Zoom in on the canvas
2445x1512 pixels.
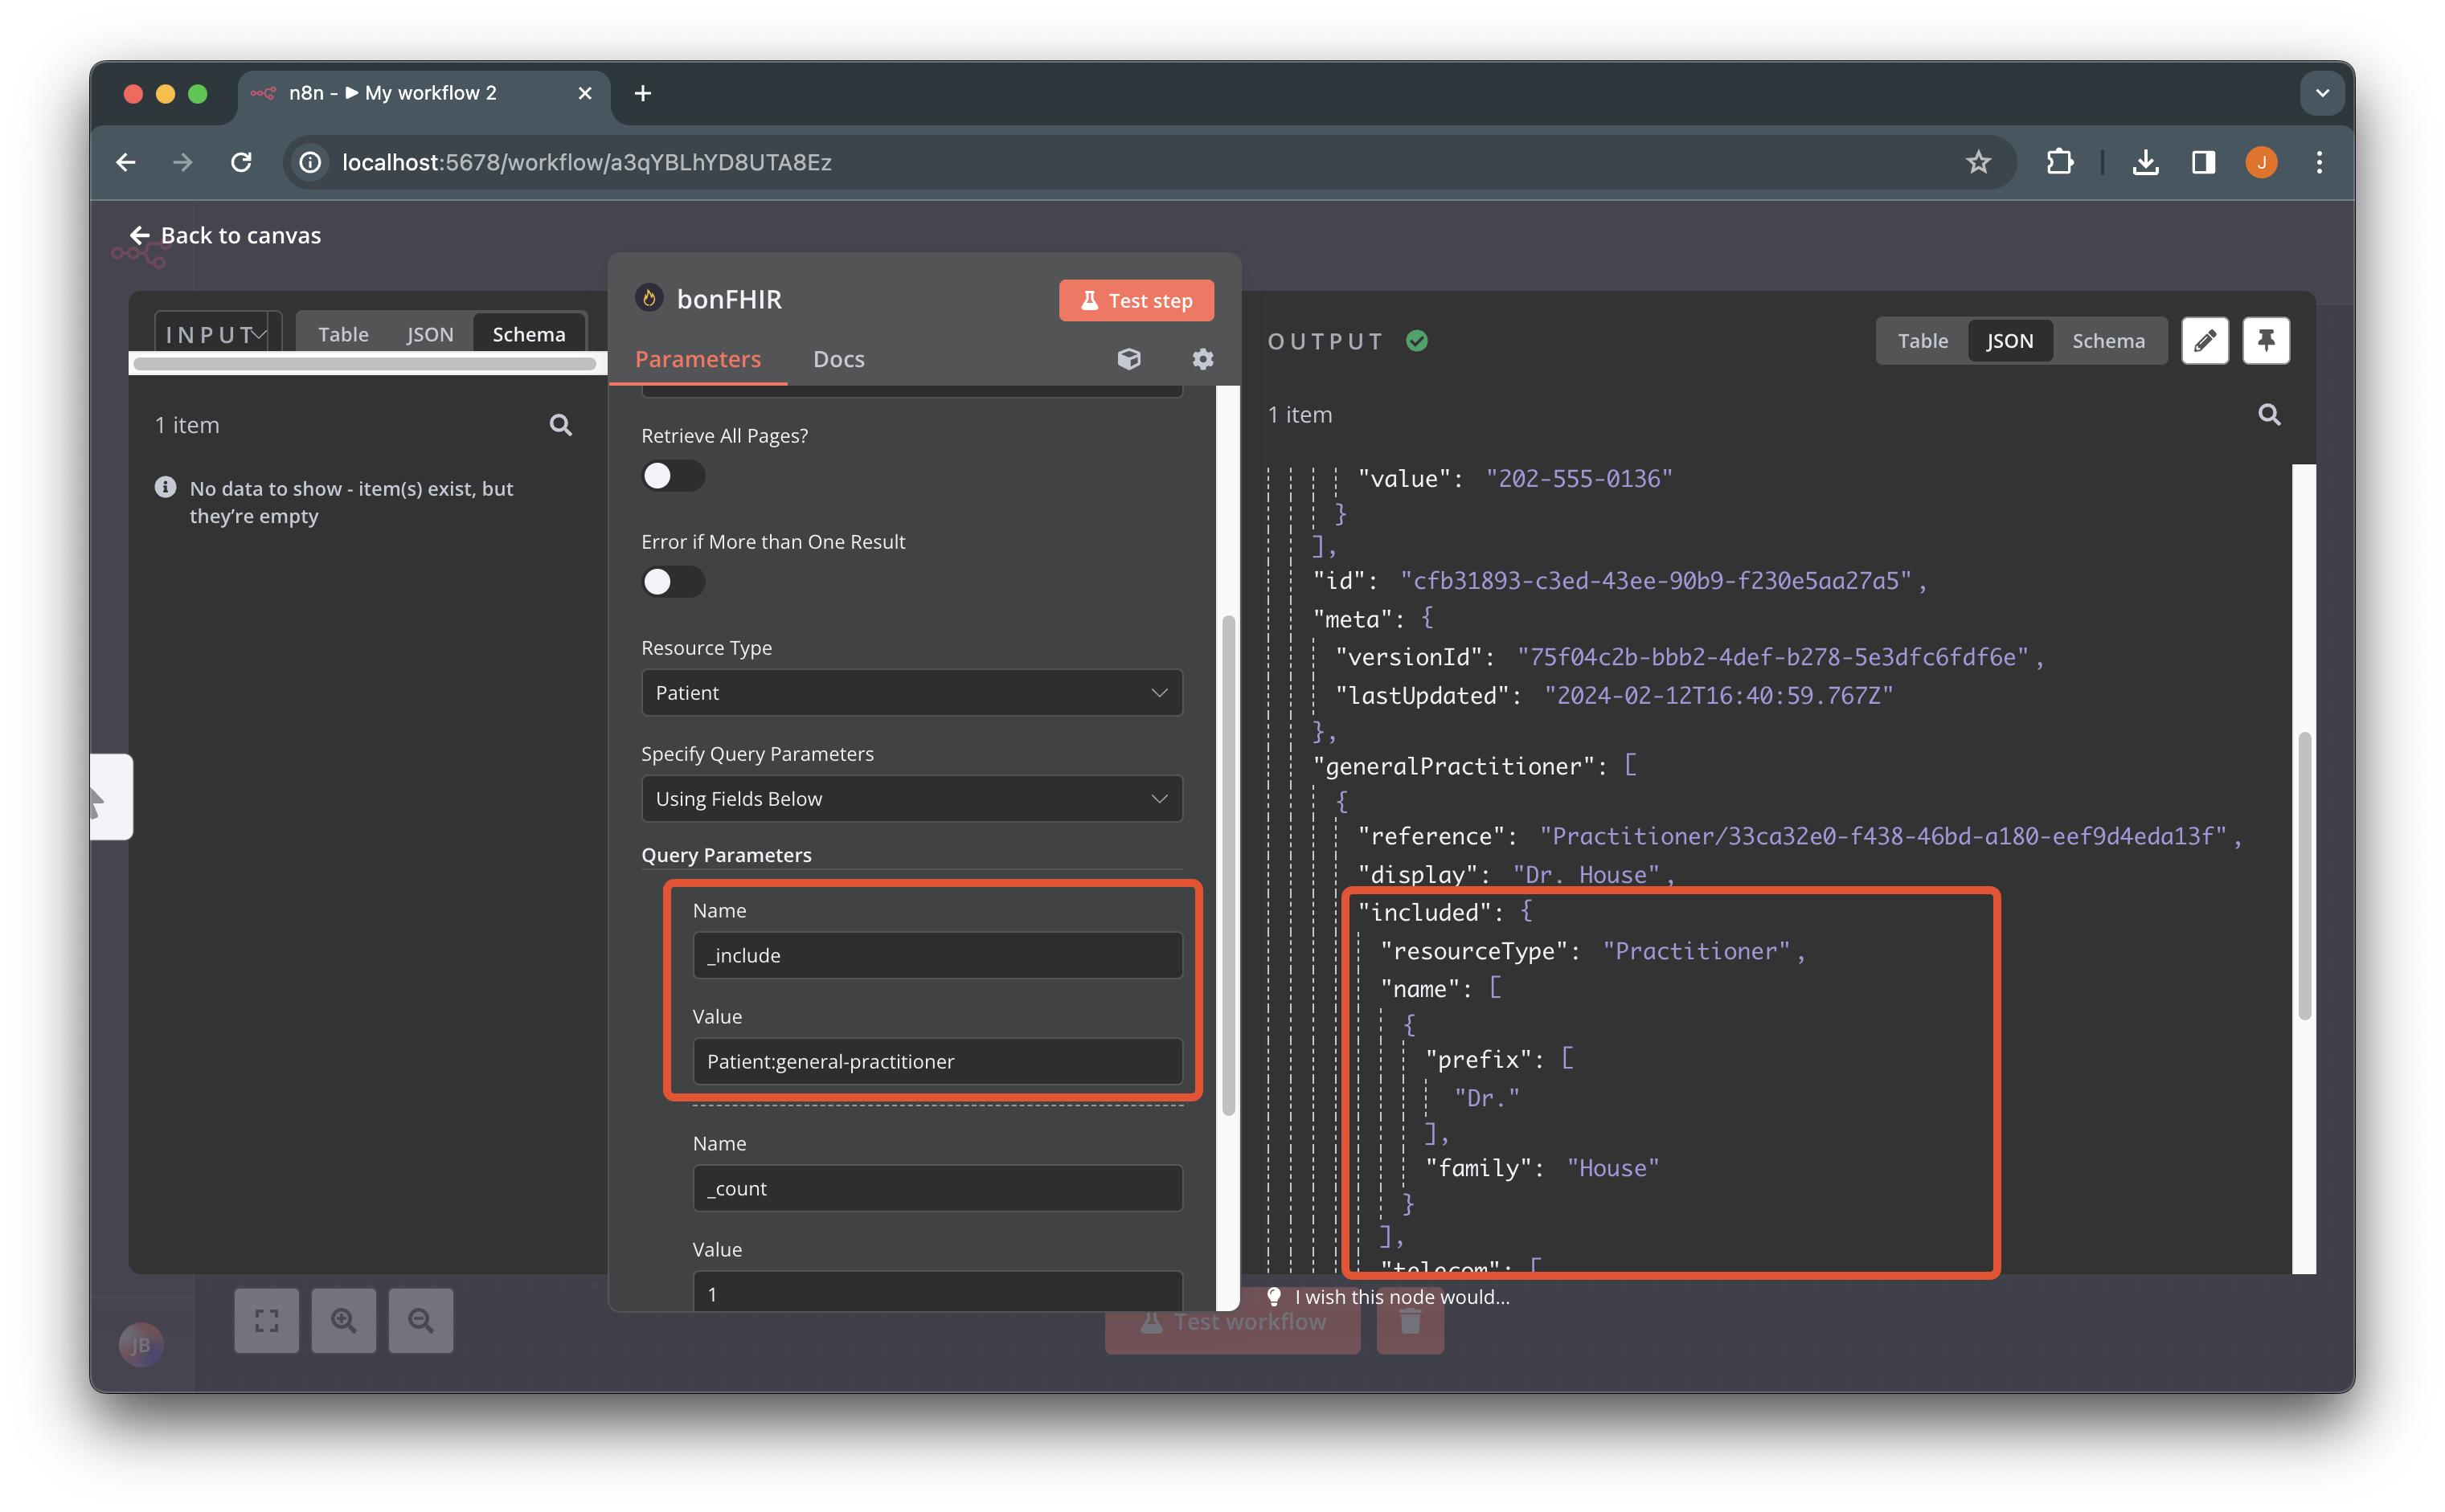point(343,1320)
